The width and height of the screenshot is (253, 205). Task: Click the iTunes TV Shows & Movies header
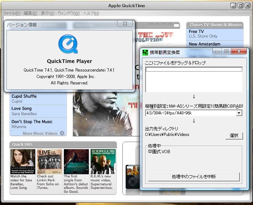pyautogui.click(x=215, y=25)
